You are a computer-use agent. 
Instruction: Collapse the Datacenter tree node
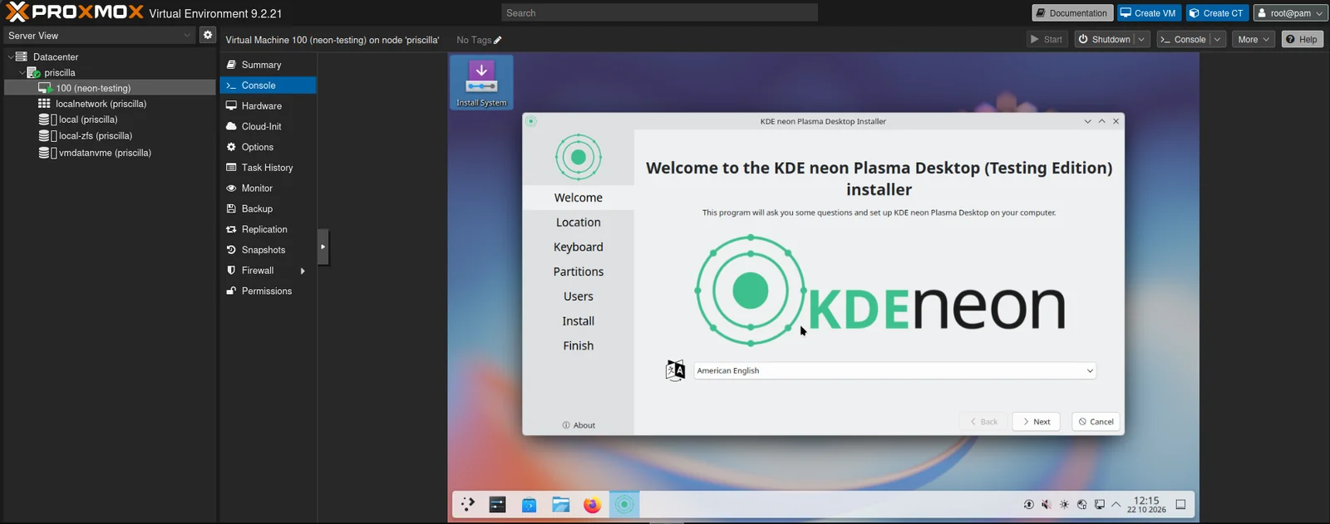tap(11, 56)
